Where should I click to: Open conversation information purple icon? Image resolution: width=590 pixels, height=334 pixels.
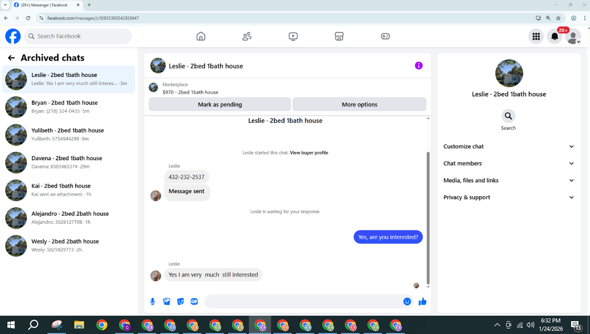(x=419, y=66)
